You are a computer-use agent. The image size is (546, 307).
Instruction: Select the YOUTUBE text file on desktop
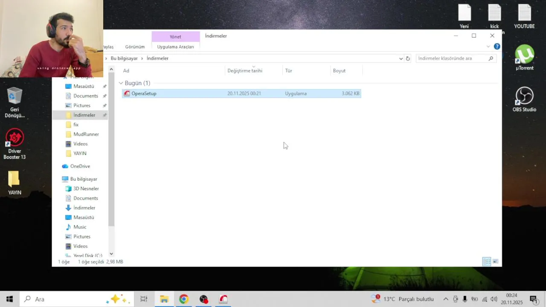(x=524, y=16)
